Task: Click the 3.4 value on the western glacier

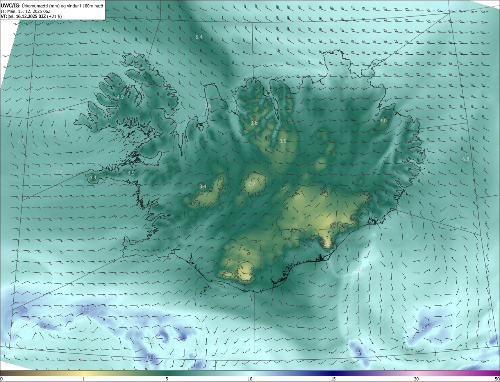Action: click(203, 187)
